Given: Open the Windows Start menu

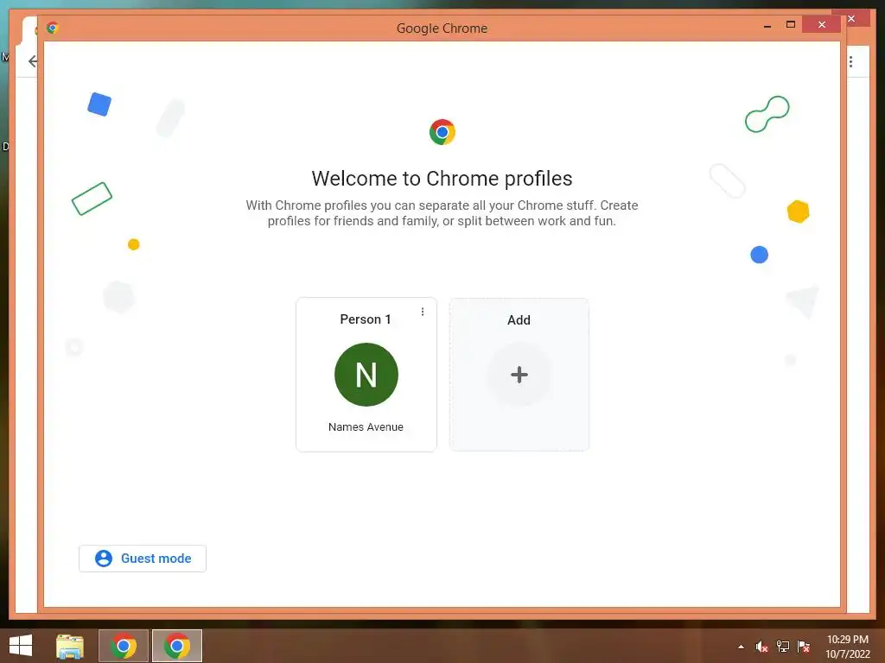Looking at the screenshot, I should click(21, 646).
